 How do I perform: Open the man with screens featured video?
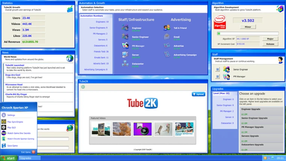[x=184, y=129]
